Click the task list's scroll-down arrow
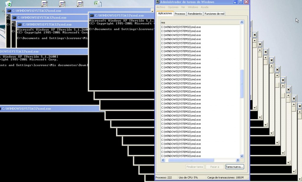The width and height of the screenshot is (302, 182). click(x=242, y=156)
